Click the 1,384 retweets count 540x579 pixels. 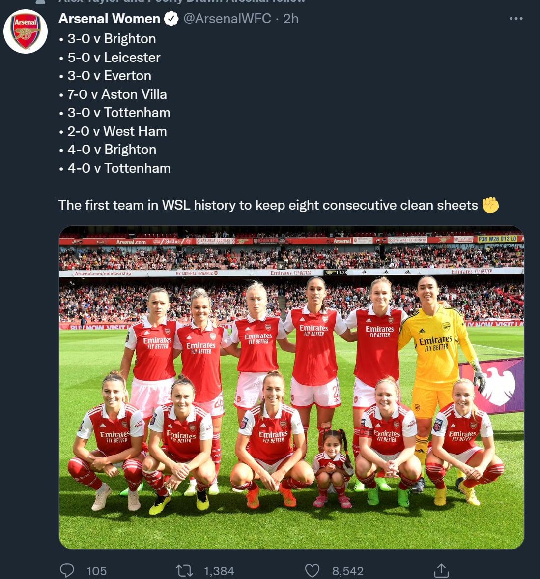[219, 571]
